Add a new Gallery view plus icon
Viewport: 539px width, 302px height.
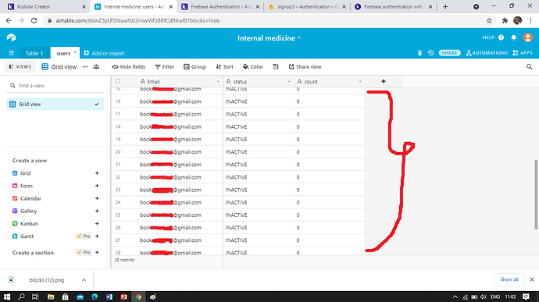pos(97,211)
